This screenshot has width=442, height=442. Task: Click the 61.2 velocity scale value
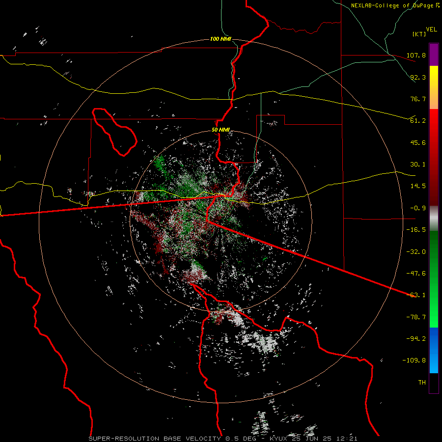(x=418, y=121)
